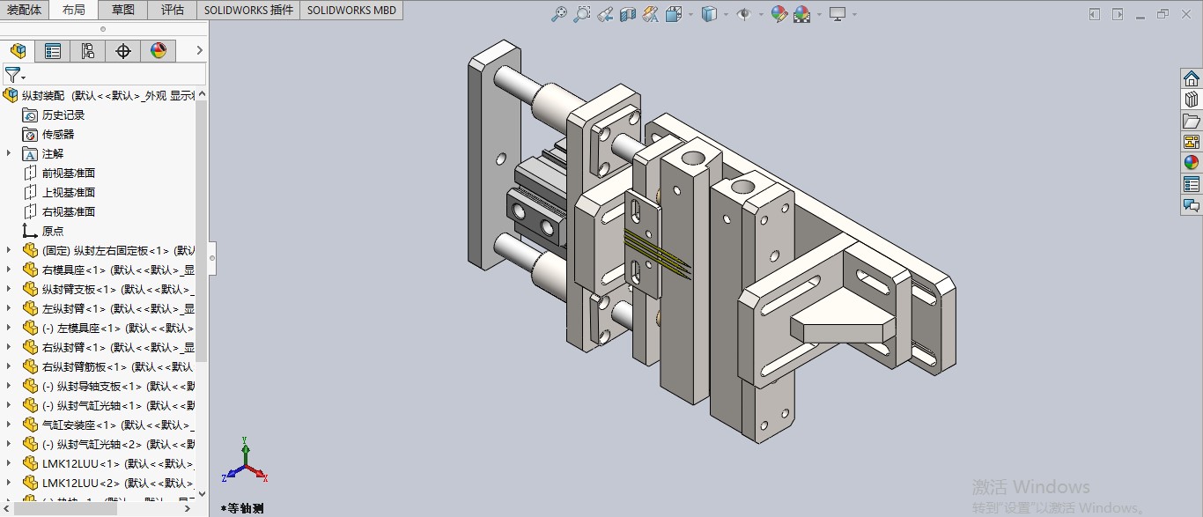
Task: Open the SOLIDWORKS Resources home icon
Action: pyautogui.click(x=1192, y=78)
